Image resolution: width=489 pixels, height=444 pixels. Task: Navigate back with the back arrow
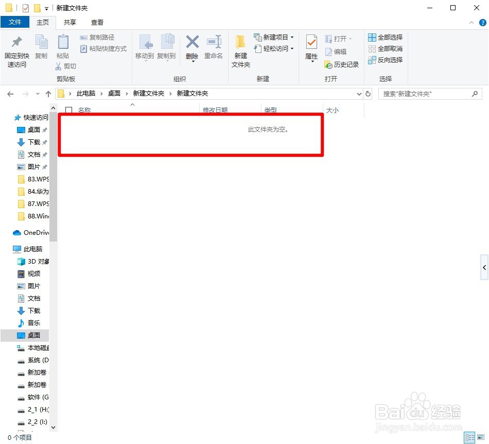point(10,94)
